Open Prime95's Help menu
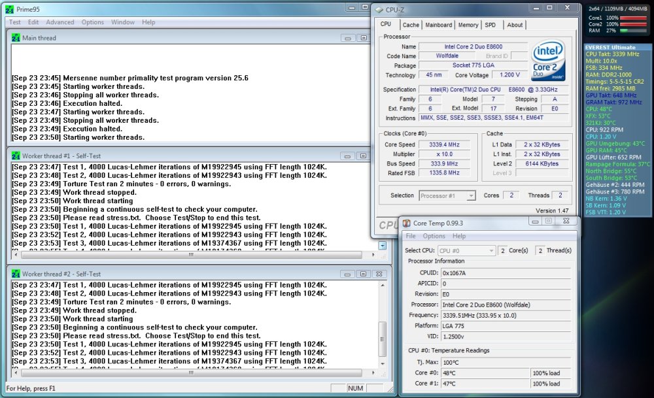This screenshot has height=398, width=654. (x=148, y=22)
